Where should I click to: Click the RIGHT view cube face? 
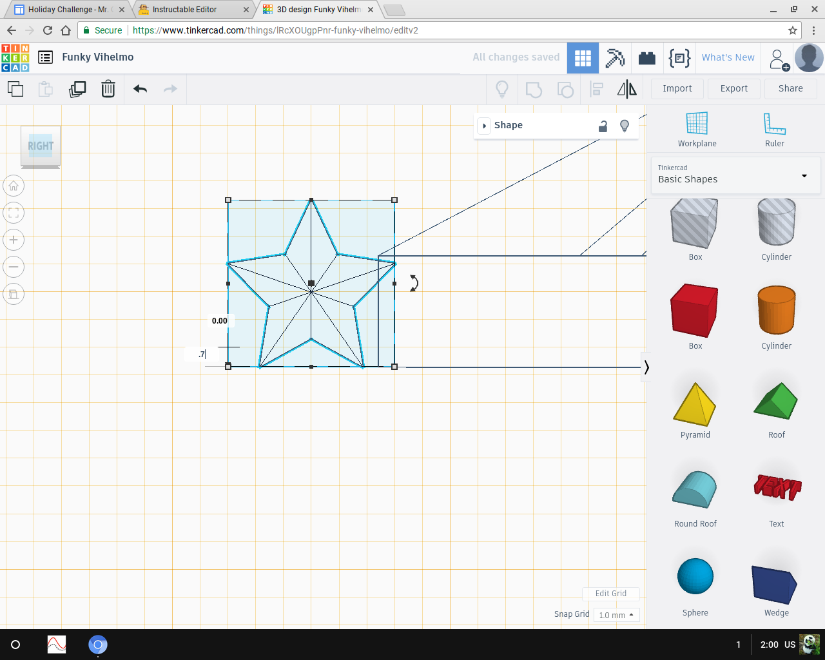(41, 146)
